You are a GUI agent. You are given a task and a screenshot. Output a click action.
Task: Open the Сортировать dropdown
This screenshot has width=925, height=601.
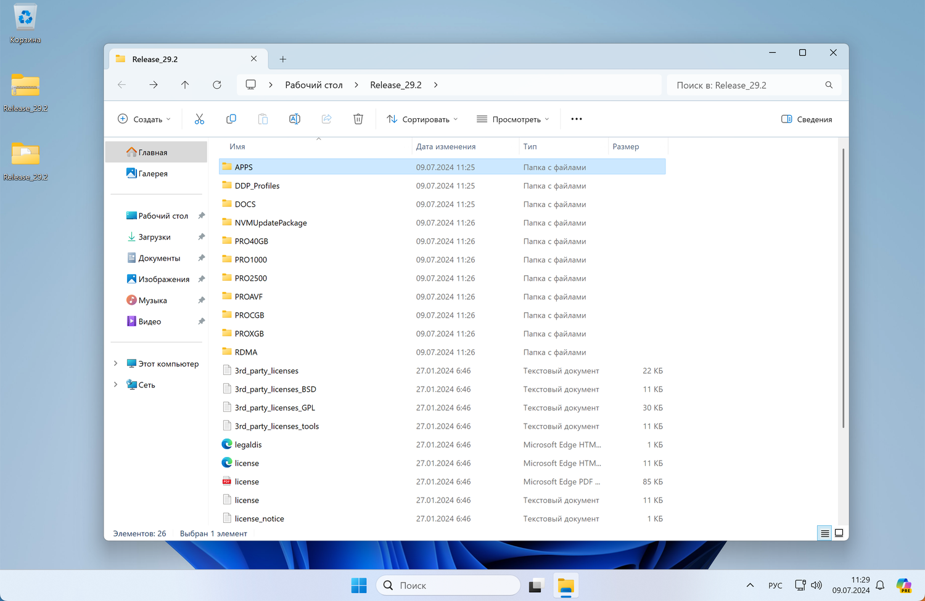(x=422, y=119)
